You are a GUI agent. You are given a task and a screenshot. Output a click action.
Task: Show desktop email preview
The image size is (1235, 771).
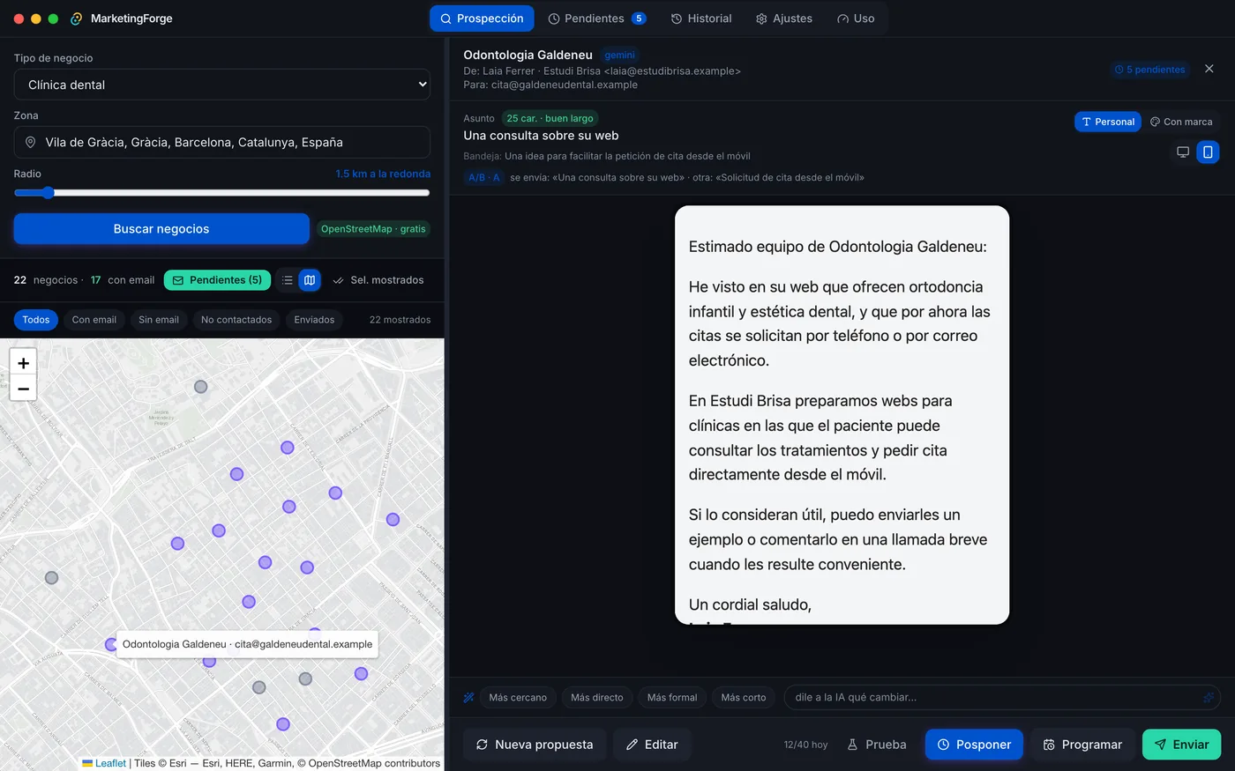1183,152
